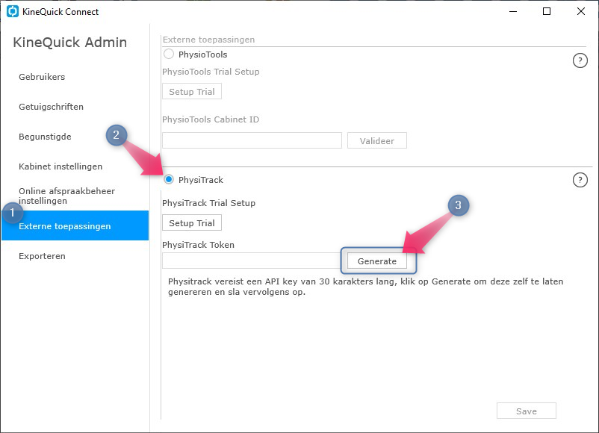The height and width of the screenshot is (433, 599).
Task: Click the 'PhysioTools Trial Setup' label
Action: pyautogui.click(x=211, y=72)
